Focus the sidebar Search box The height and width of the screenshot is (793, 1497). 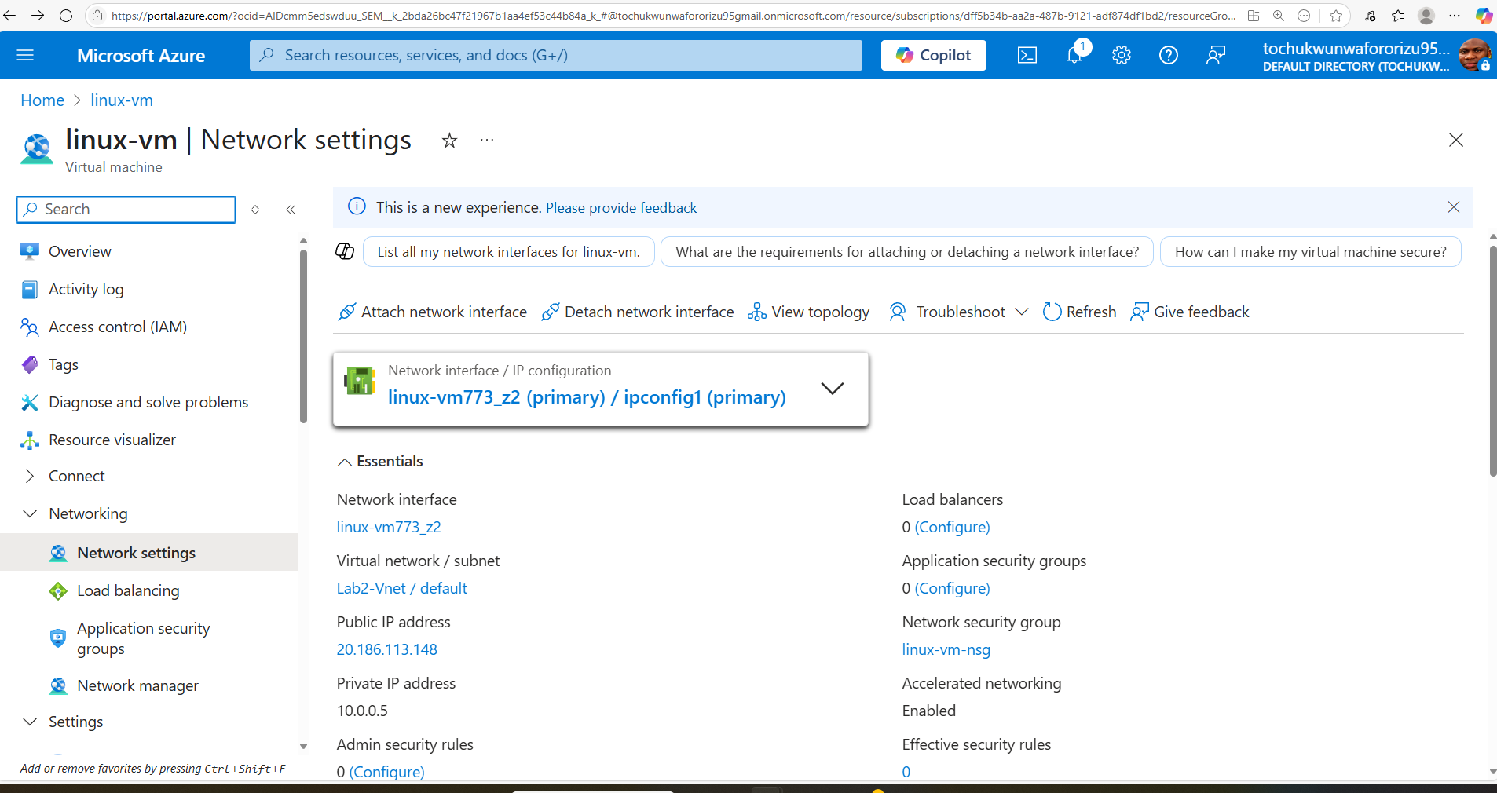126,210
